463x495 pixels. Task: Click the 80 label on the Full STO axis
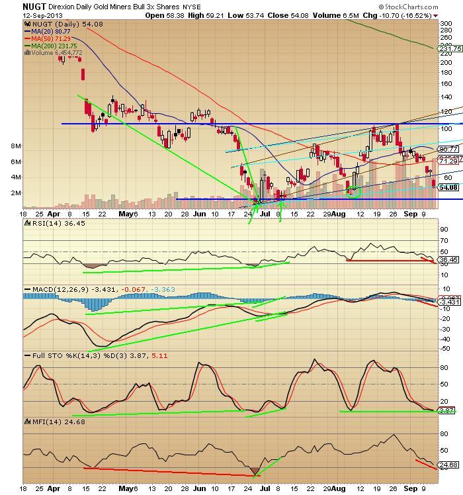(444, 368)
